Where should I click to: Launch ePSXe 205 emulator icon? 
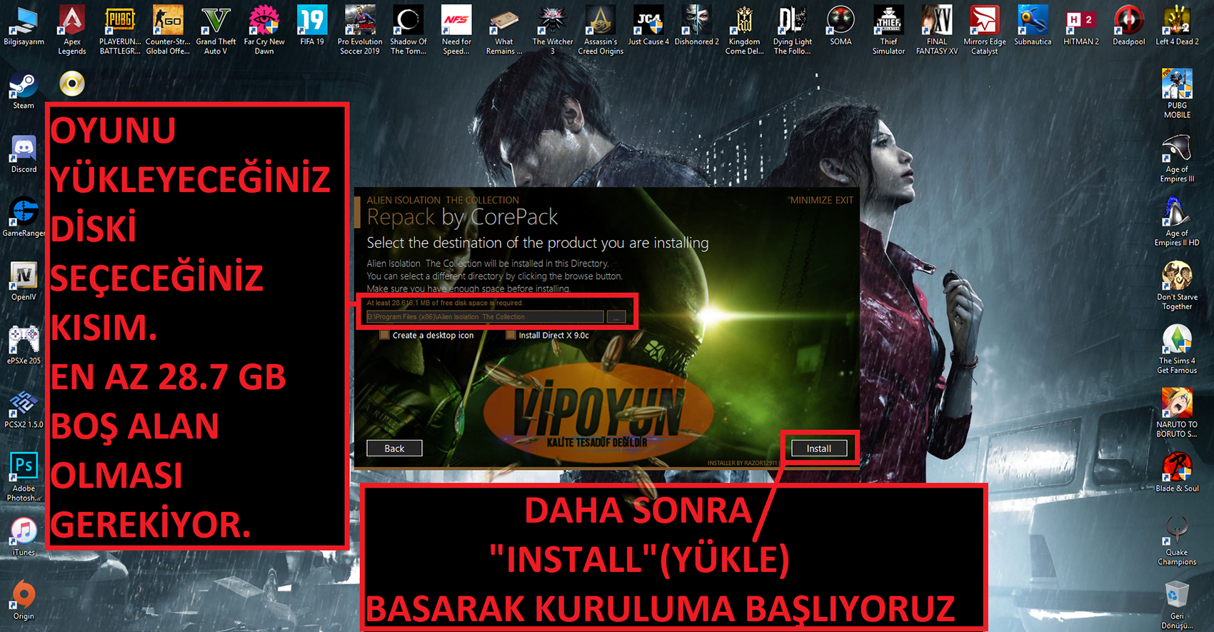[24, 346]
